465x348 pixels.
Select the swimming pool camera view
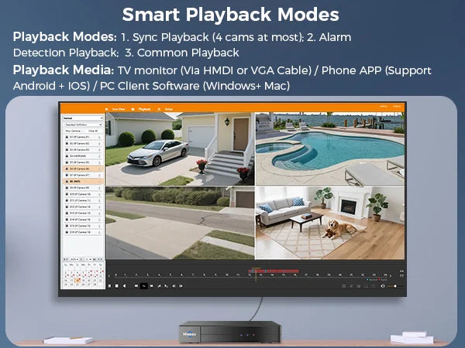tap(330, 148)
